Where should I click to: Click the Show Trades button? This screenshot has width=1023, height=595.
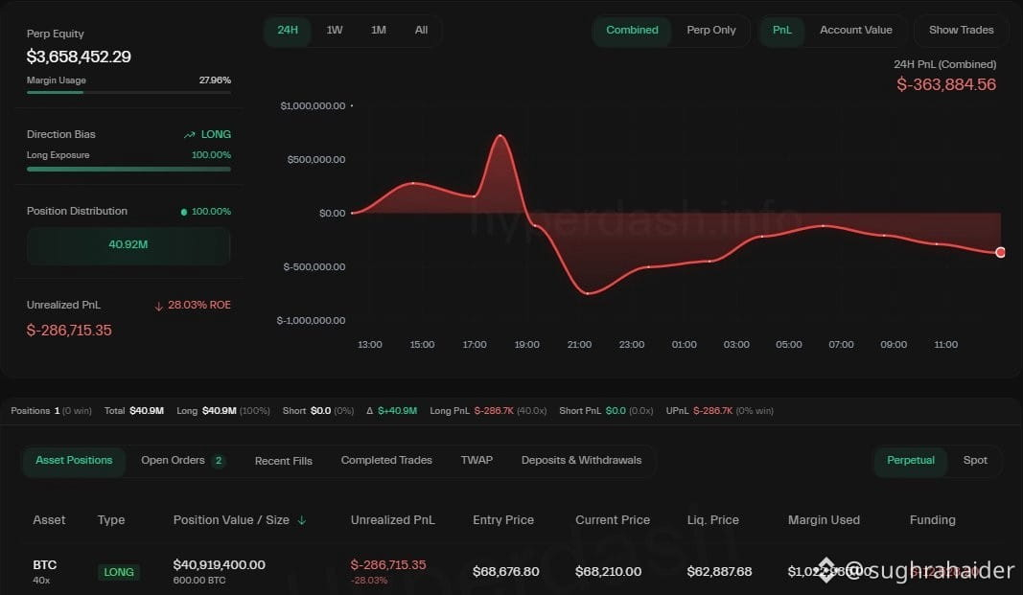click(961, 30)
